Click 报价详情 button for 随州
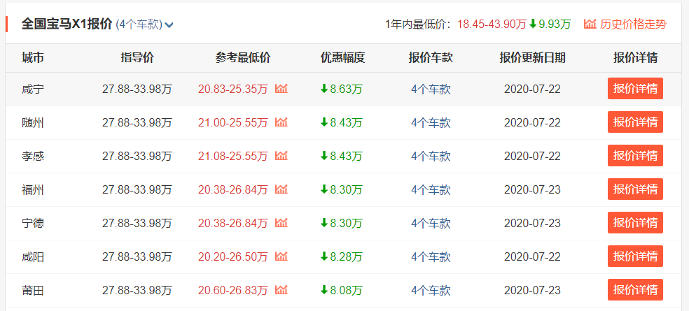Viewport: 689px width, 311px height. click(x=635, y=122)
